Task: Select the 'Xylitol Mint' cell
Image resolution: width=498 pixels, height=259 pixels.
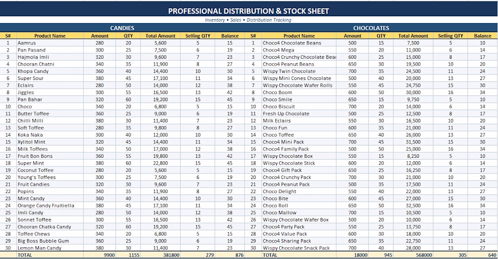Action: click(x=50, y=142)
